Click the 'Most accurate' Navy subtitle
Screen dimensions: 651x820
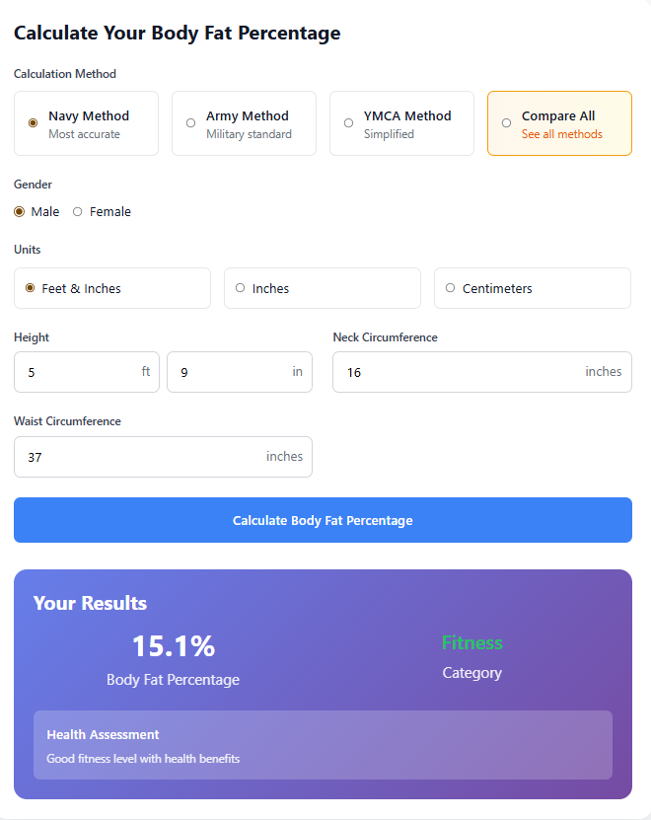click(84, 134)
